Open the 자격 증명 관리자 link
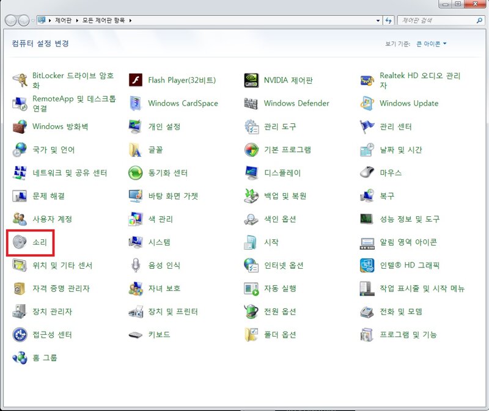This screenshot has height=411, width=489. 61,288
